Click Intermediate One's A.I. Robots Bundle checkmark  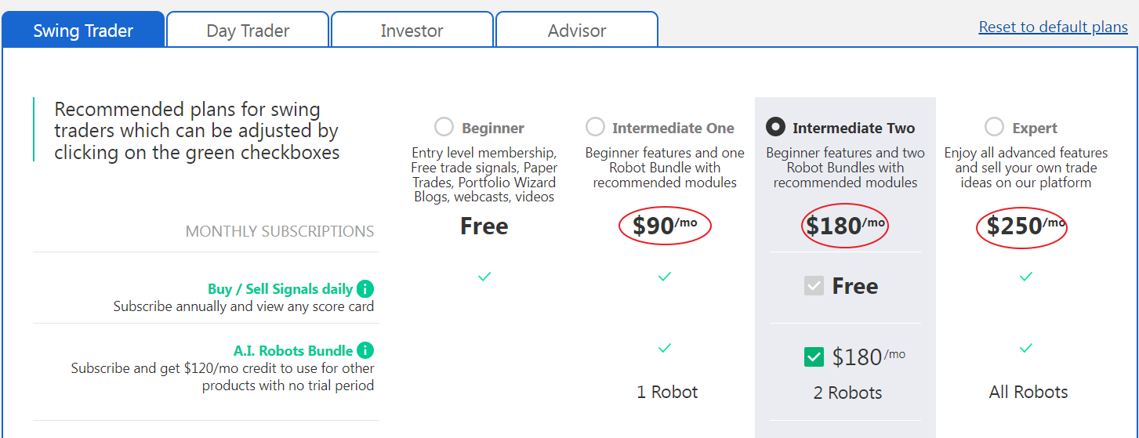[665, 348]
